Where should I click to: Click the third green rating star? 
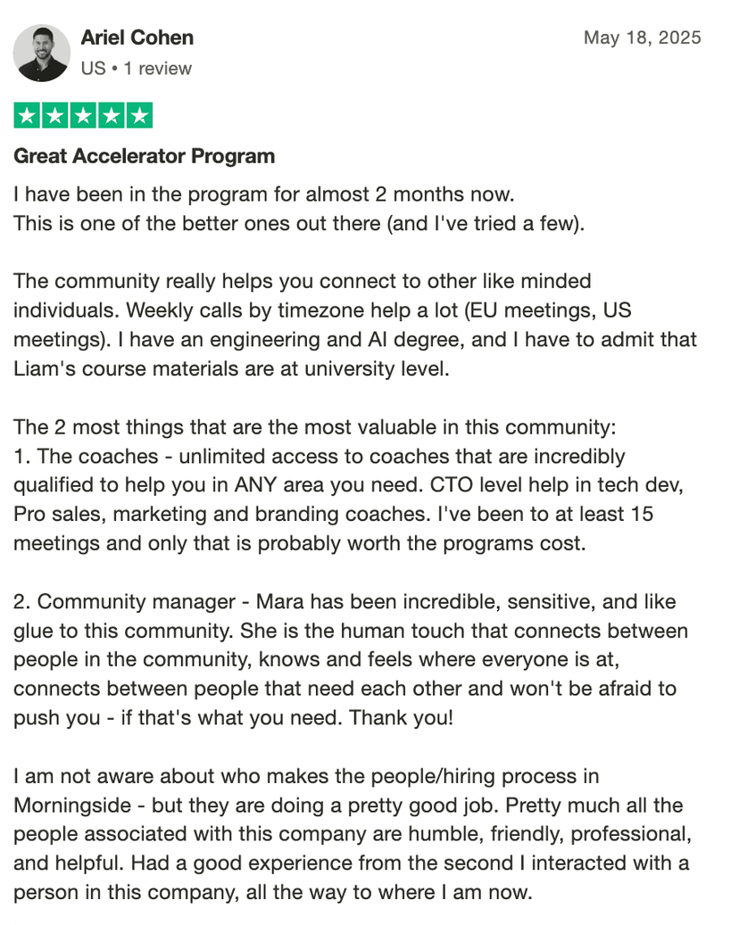point(83,115)
